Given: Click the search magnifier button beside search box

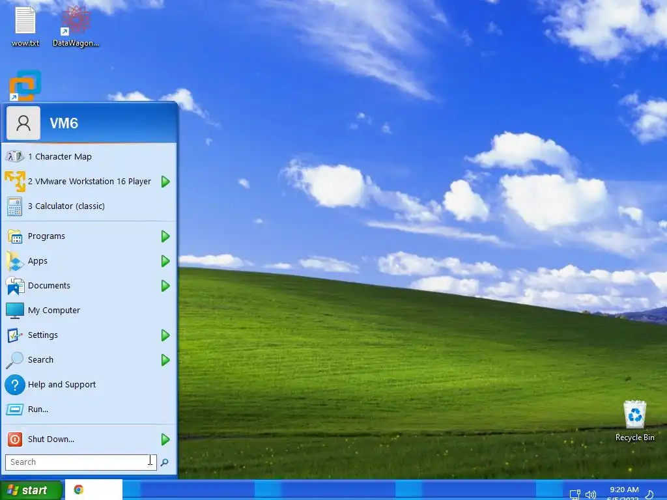Looking at the screenshot, I should coord(165,462).
